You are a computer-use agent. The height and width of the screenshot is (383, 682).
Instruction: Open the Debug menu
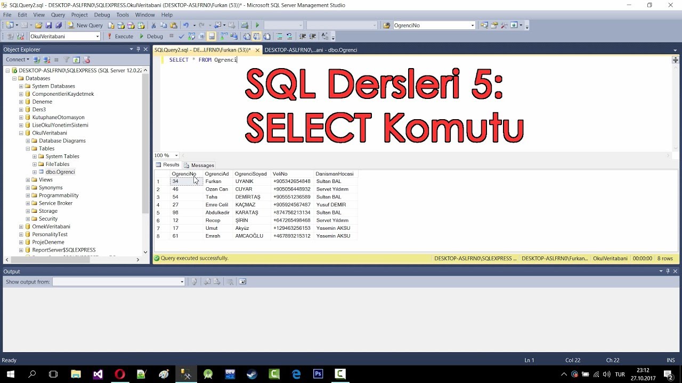click(102, 15)
